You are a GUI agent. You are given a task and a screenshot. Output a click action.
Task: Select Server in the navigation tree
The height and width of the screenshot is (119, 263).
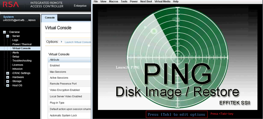[16, 36]
